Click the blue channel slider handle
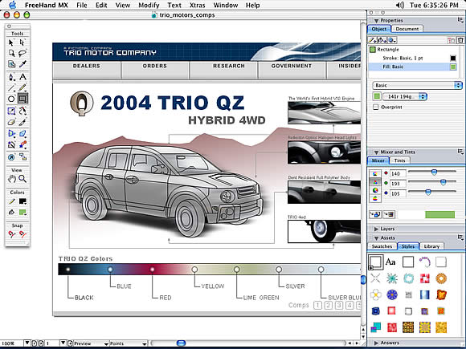This screenshot has width=466, height=349. click(x=428, y=193)
